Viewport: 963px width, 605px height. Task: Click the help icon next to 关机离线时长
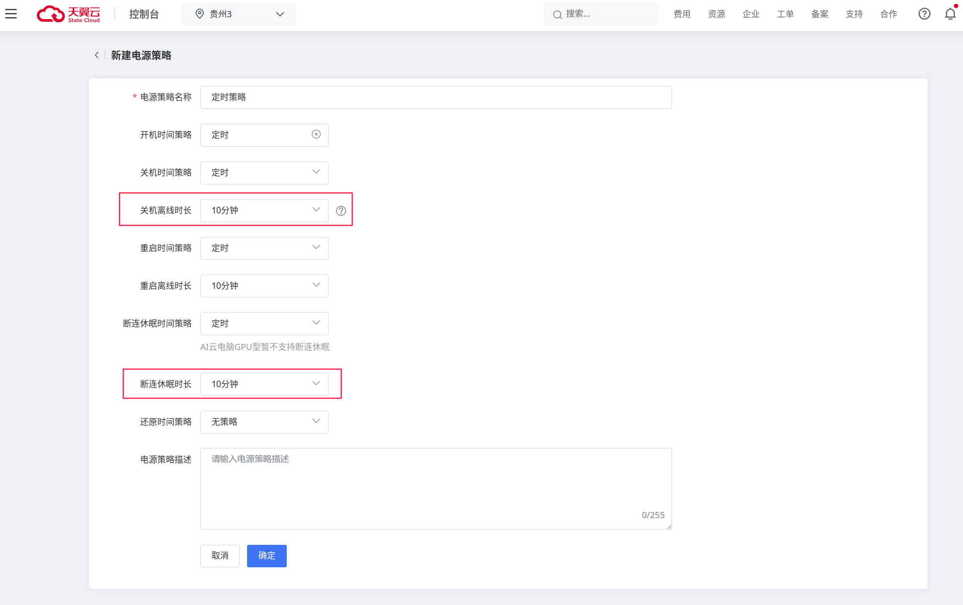coord(341,211)
